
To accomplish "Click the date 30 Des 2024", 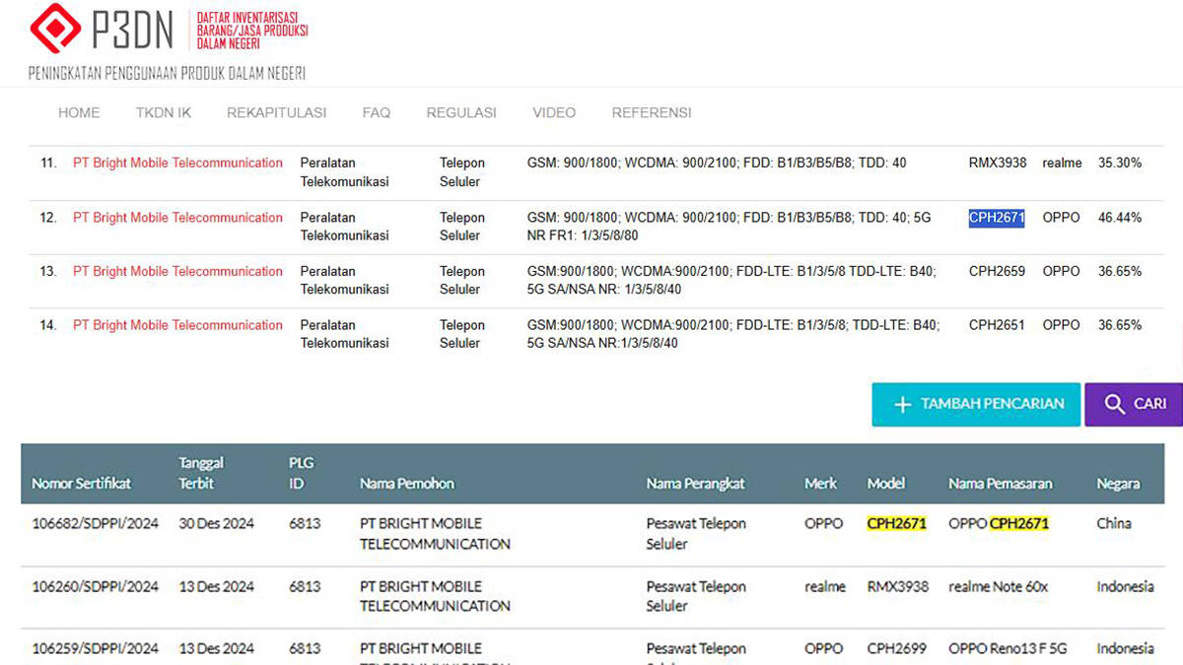I will coord(215,523).
